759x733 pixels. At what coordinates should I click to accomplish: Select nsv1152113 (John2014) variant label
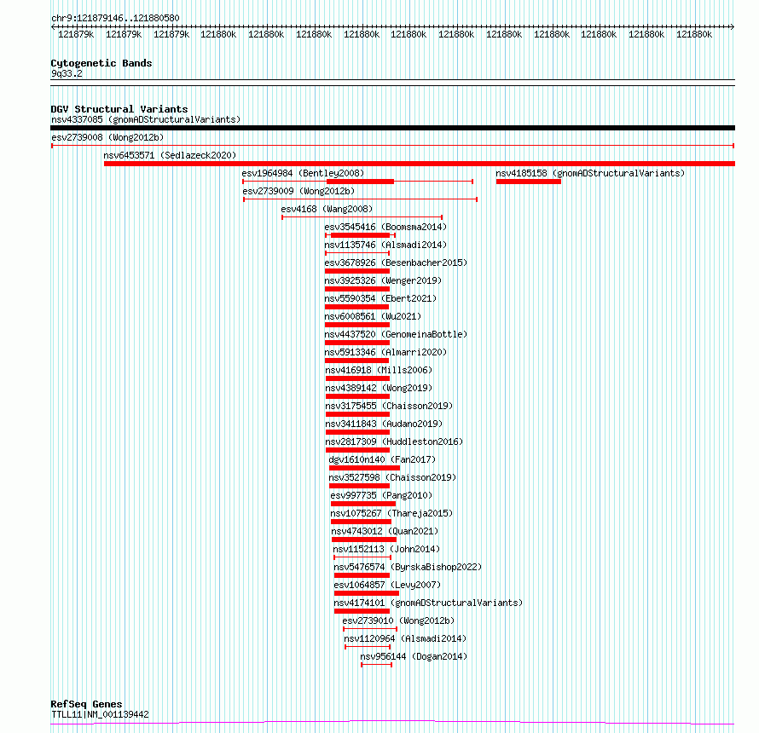click(386, 549)
